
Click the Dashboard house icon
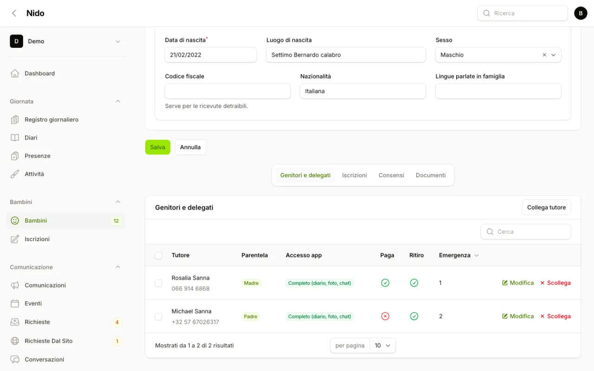[15, 73]
